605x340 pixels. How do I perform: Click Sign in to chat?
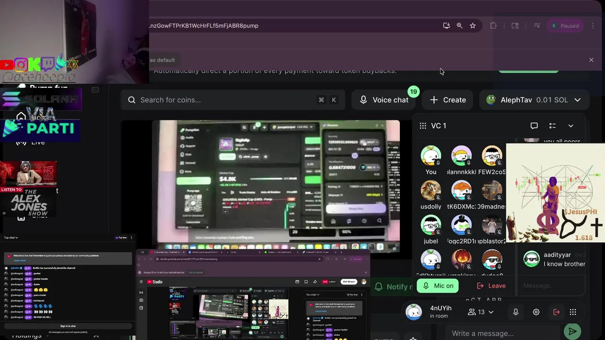click(68, 326)
